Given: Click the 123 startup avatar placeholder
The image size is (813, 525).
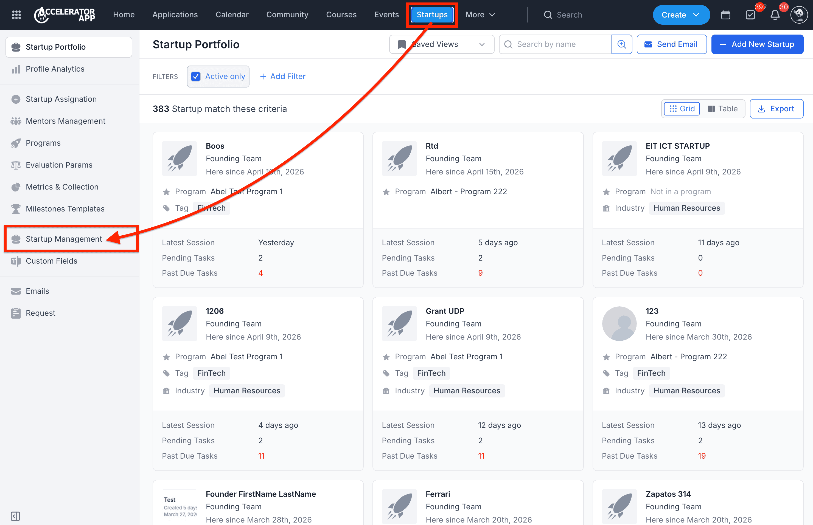Looking at the screenshot, I should [619, 323].
